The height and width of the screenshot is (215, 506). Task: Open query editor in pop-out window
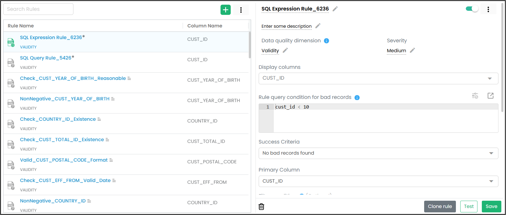pos(491,96)
